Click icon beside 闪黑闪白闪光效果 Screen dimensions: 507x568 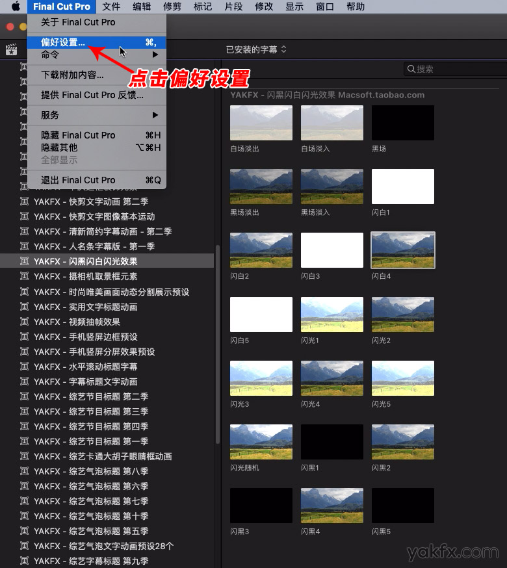click(x=24, y=261)
